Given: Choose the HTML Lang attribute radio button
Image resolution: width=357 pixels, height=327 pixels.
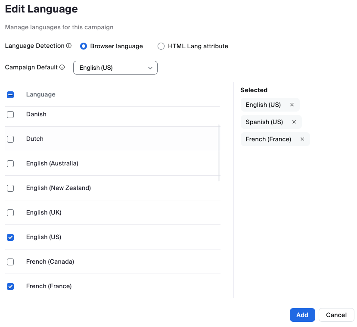Looking at the screenshot, I should tap(161, 46).
